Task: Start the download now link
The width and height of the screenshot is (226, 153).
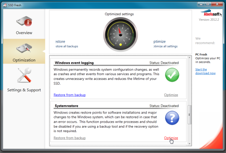Action: [x=205, y=71]
